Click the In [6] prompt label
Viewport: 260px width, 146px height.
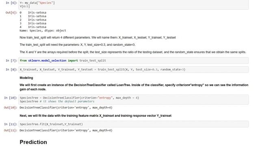click(x=11, y=3)
